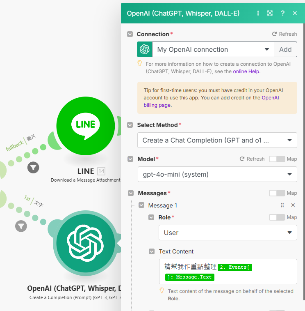Grab the Message 1 reorder handle

(282, 205)
